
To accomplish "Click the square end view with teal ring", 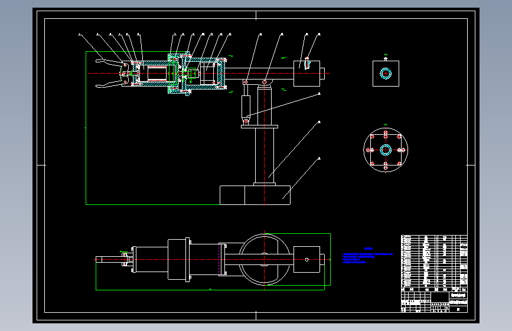I will pyautogui.click(x=386, y=73).
